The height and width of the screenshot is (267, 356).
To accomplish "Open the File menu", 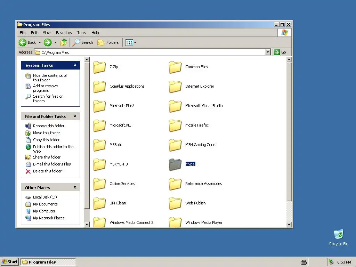I will coord(23,33).
